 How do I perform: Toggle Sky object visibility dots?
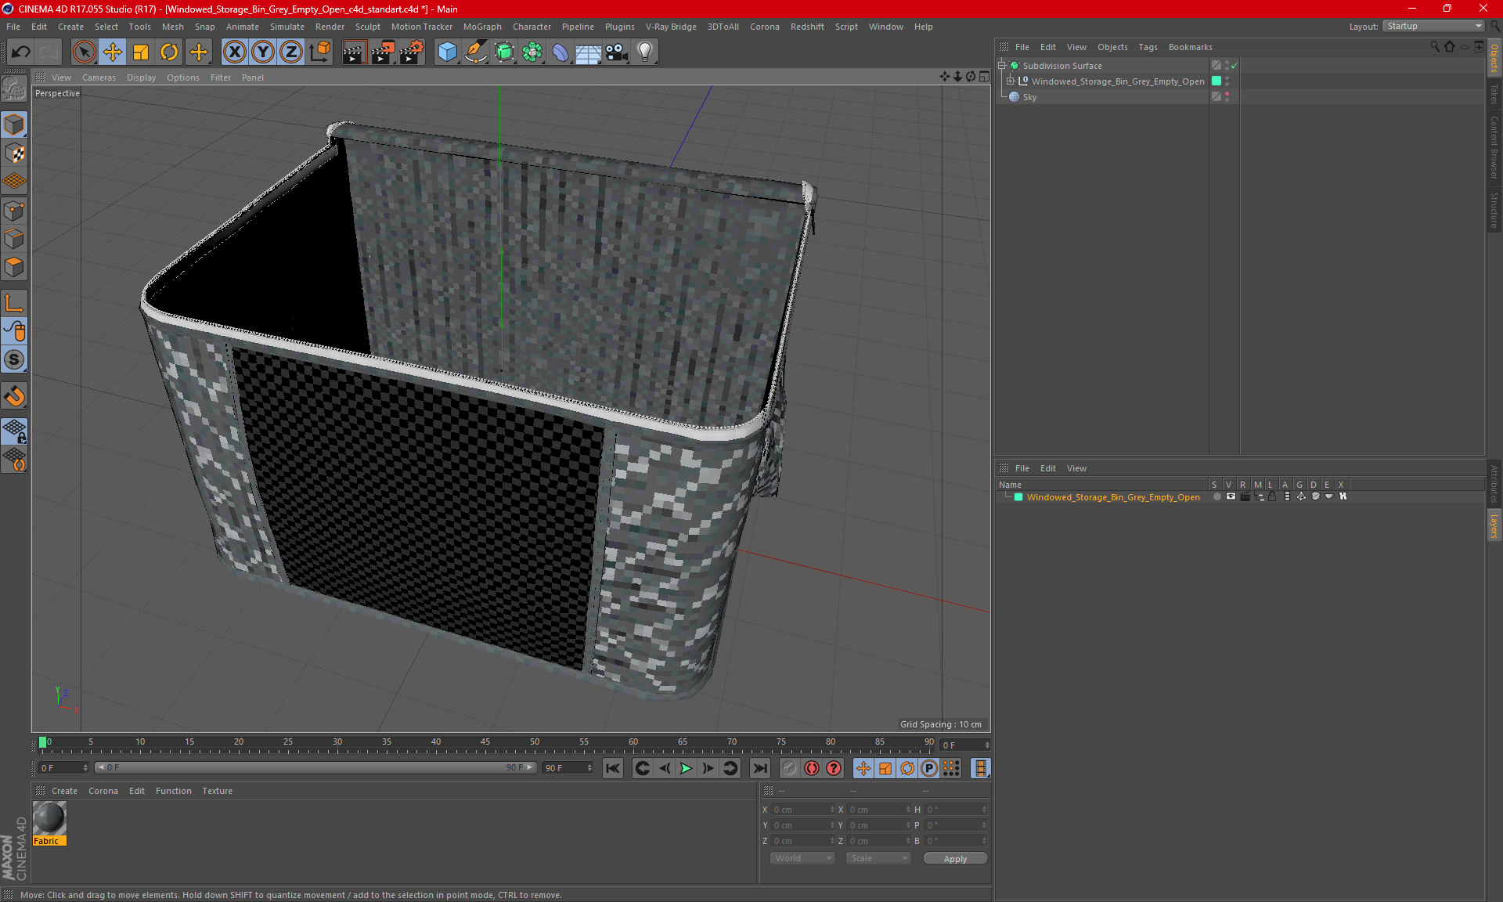tap(1227, 97)
